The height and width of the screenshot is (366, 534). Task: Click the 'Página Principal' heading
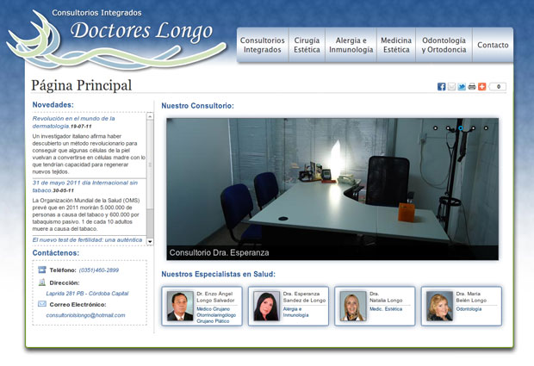coord(81,85)
